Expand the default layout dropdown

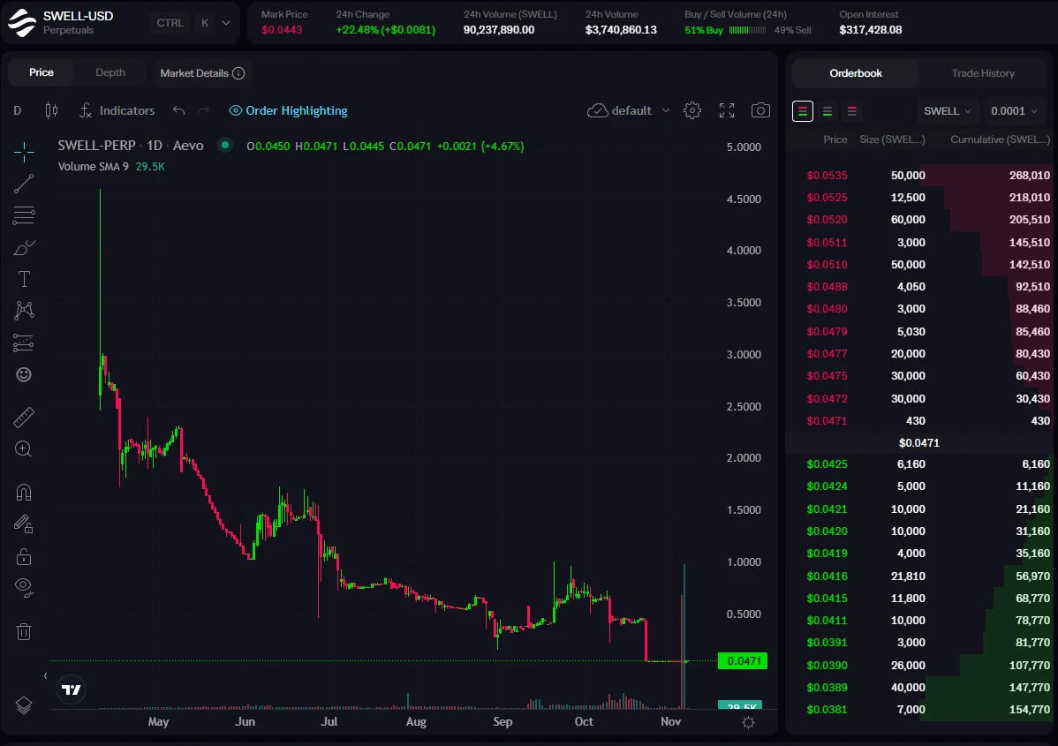[628, 110]
